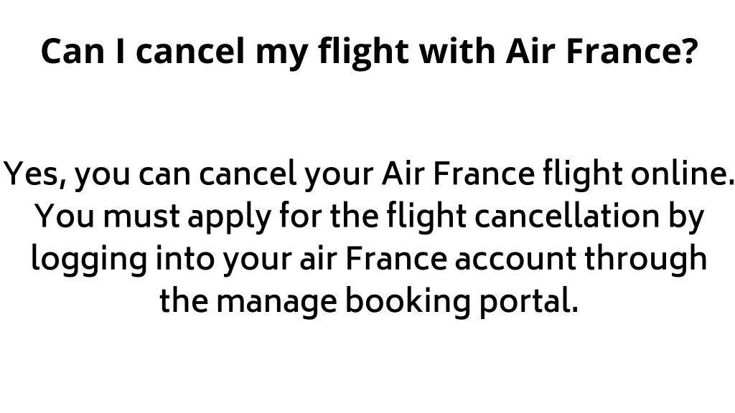This screenshot has width=735, height=413.
Task: Click the word "manage" in last line
Action: (x=276, y=302)
